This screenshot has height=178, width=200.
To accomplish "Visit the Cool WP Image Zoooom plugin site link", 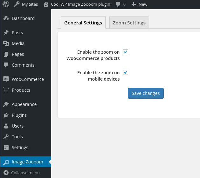I will pos(77,4).
